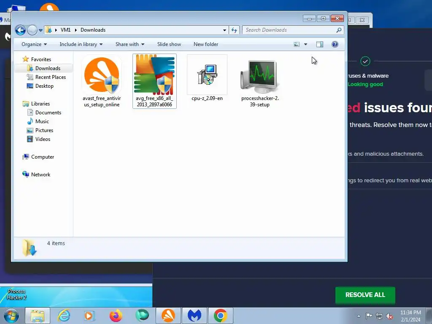Open recent locations dropdown beside nav arrows
The image size is (432, 324).
tap(40, 30)
